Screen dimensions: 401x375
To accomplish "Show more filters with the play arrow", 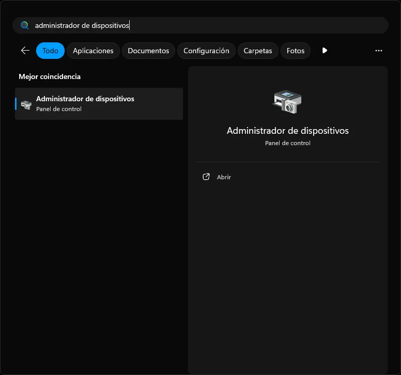I will coord(325,51).
